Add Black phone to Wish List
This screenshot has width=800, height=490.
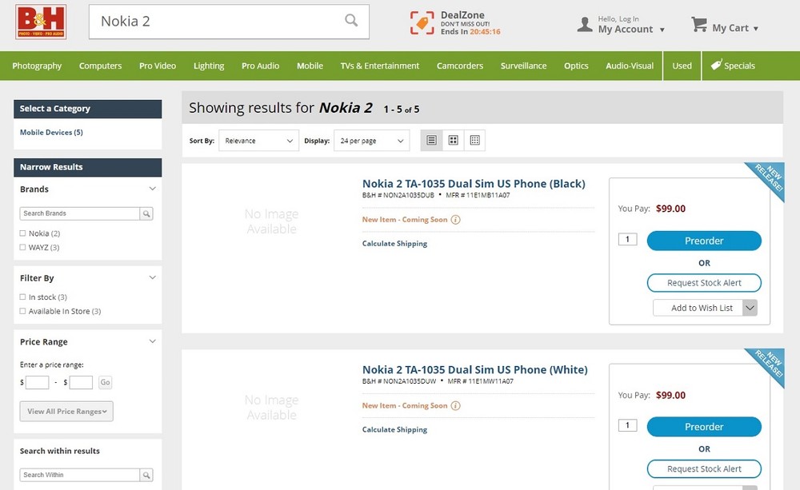698,308
